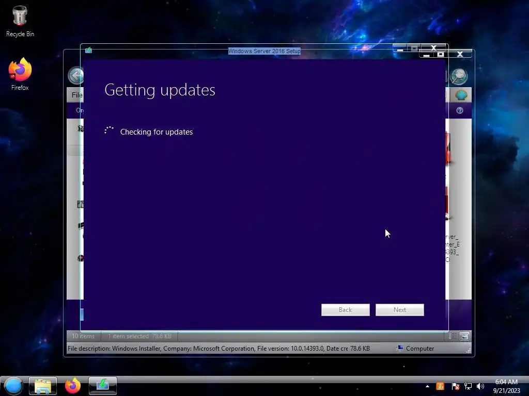Switch to Firefox in the taskbar
The image size is (529, 396).
pos(72,386)
